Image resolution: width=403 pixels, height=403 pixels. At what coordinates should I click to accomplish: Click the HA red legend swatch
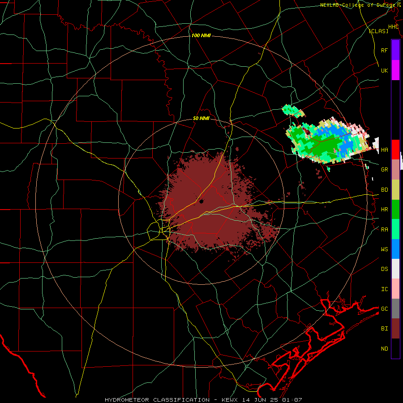tap(395, 150)
